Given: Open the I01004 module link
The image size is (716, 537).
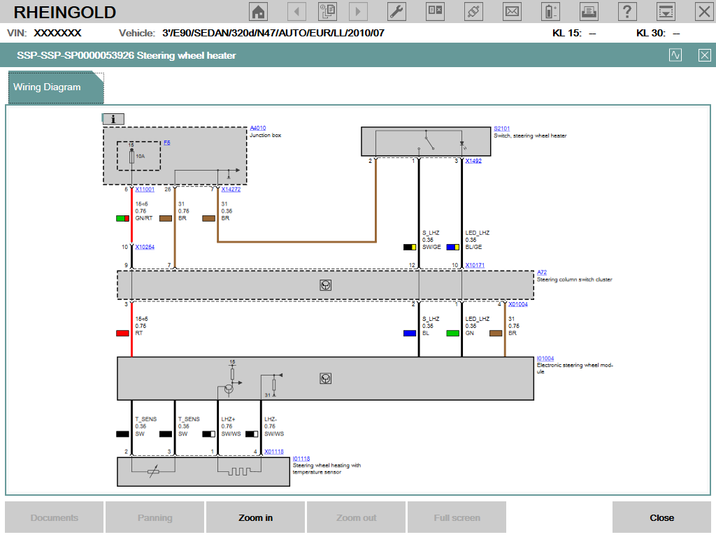Looking at the screenshot, I should [545, 359].
